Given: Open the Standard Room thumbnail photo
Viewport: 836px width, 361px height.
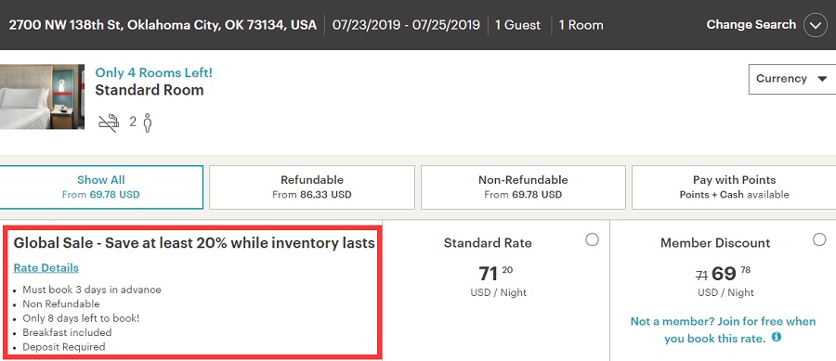Looking at the screenshot, I should click(42, 97).
